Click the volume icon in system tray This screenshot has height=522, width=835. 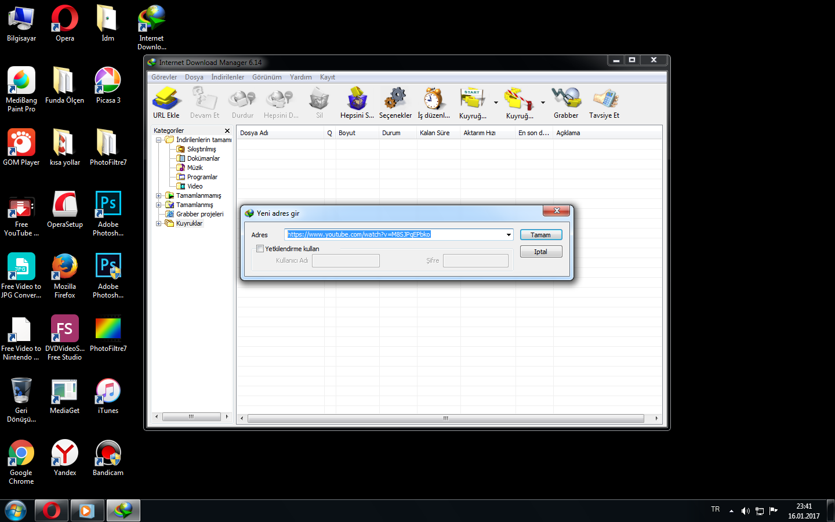tap(746, 511)
